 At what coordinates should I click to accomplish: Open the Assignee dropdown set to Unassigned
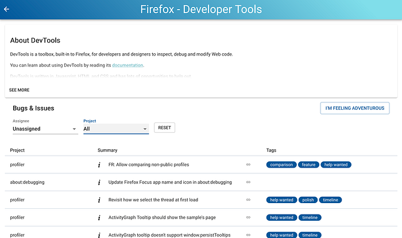[x=45, y=129]
